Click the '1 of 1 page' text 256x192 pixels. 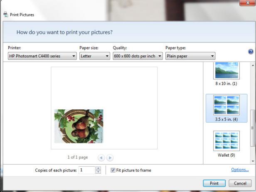click(x=78, y=158)
